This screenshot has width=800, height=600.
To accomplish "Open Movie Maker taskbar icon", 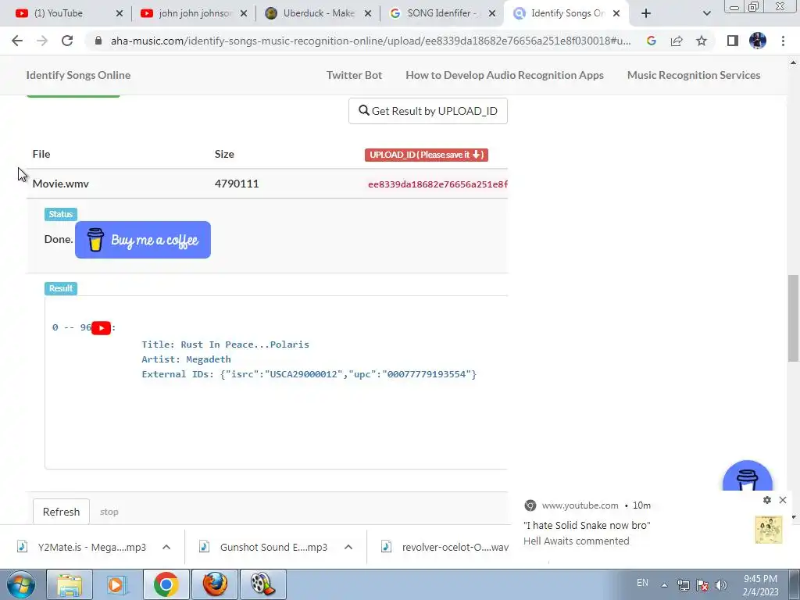I will pyautogui.click(x=262, y=584).
